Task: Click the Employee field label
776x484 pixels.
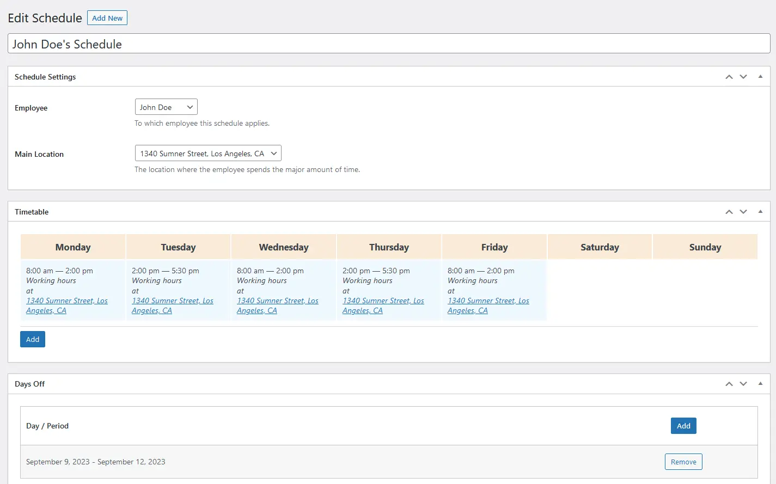Action: (31, 108)
